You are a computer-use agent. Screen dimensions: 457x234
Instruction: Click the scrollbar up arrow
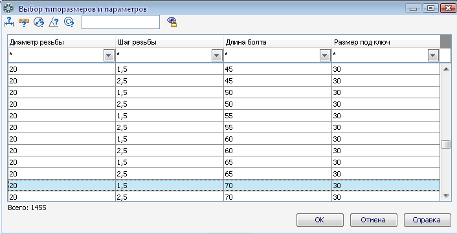click(x=445, y=69)
